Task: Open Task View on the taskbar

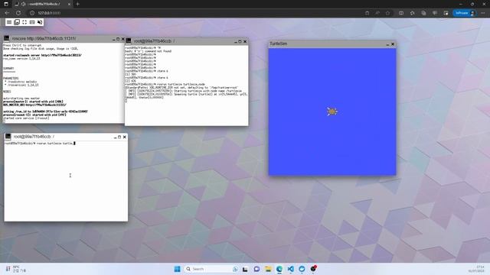Action: tap(245, 269)
